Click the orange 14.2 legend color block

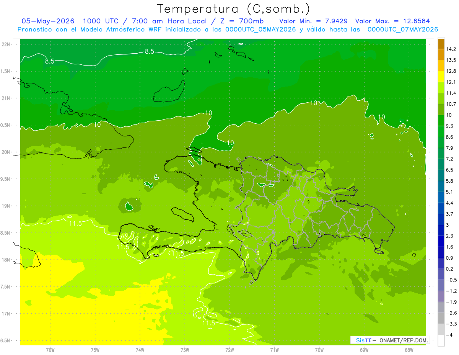[x=441, y=43]
